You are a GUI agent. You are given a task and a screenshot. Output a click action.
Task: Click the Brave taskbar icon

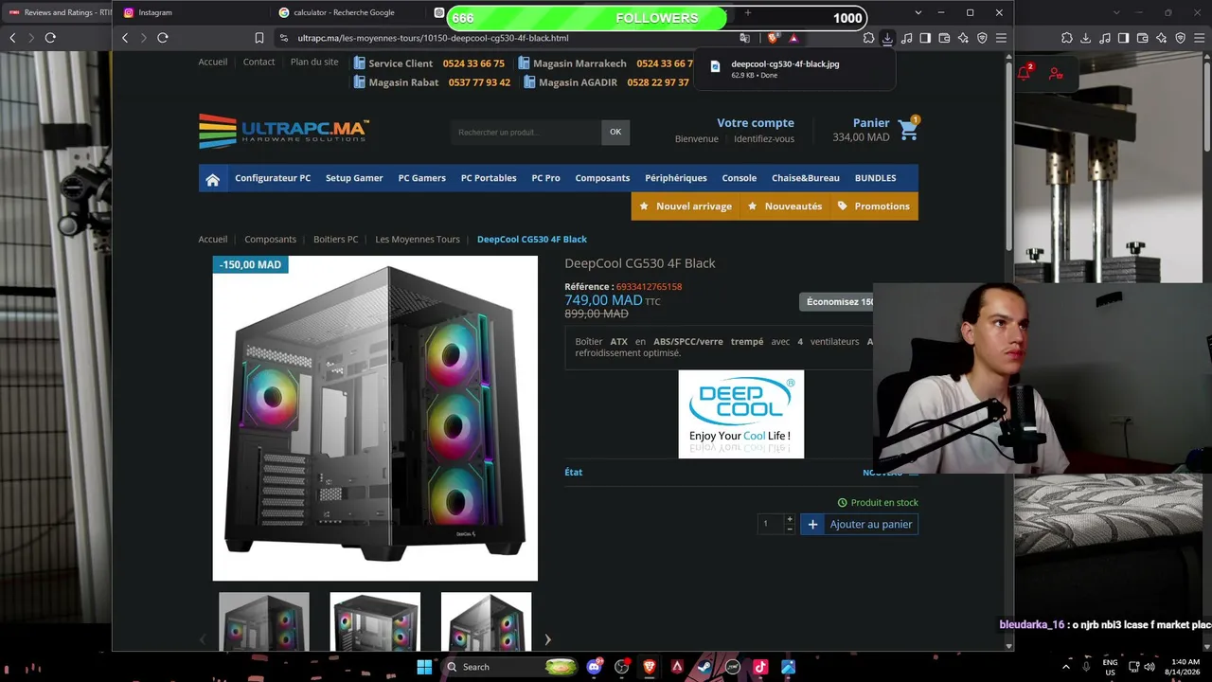click(650, 667)
